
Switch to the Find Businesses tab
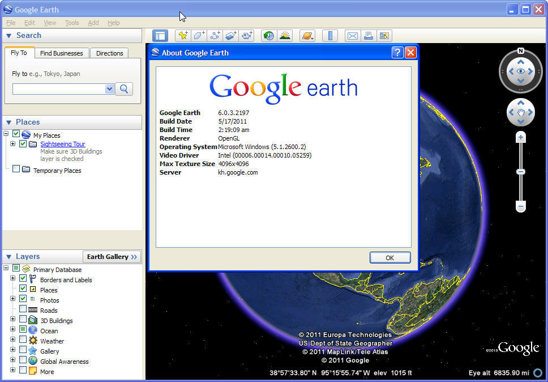tap(62, 53)
